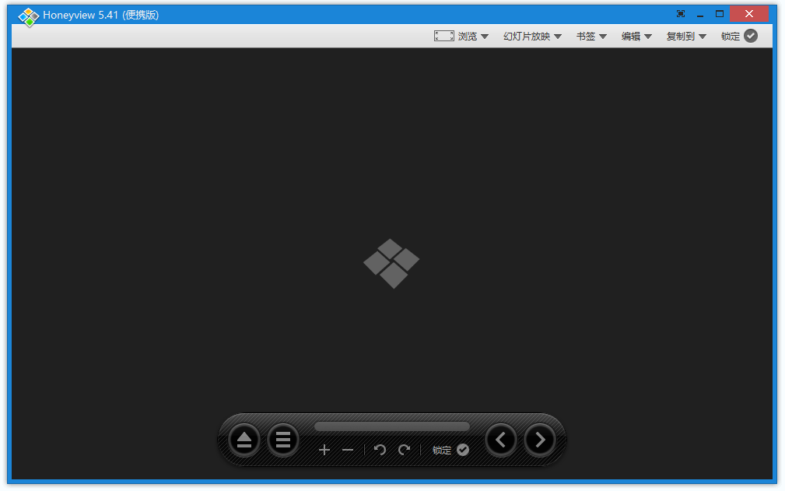Image resolution: width=785 pixels, height=491 pixels.
Task: Open file with the eject button
Action: (x=244, y=440)
